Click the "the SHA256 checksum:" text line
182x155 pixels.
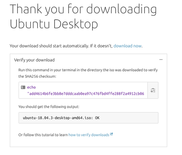pos(37,77)
